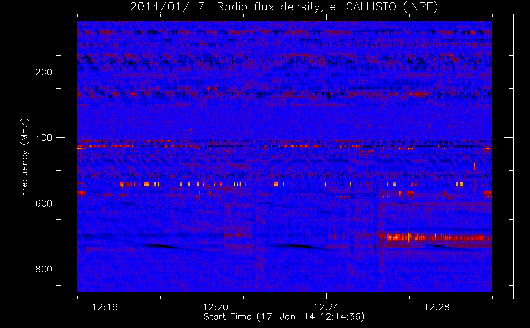The width and height of the screenshot is (530, 328).
Task: Click the 400 frequency tick label
Action: tap(44, 138)
